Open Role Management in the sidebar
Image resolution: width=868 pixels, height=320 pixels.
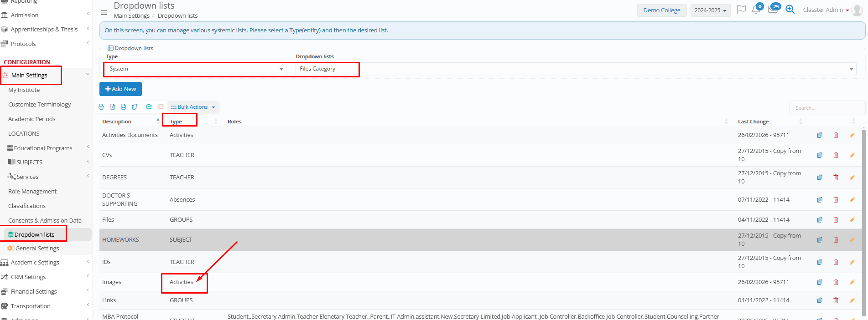(32, 192)
